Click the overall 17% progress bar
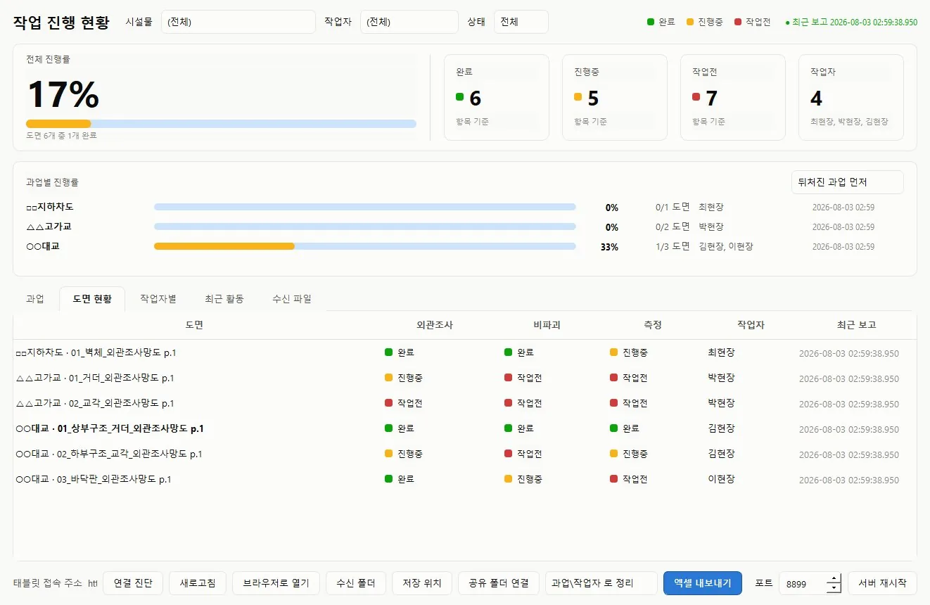The image size is (930, 605). coord(221,124)
